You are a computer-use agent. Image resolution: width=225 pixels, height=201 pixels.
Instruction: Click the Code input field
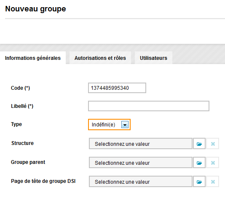(117, 88)
